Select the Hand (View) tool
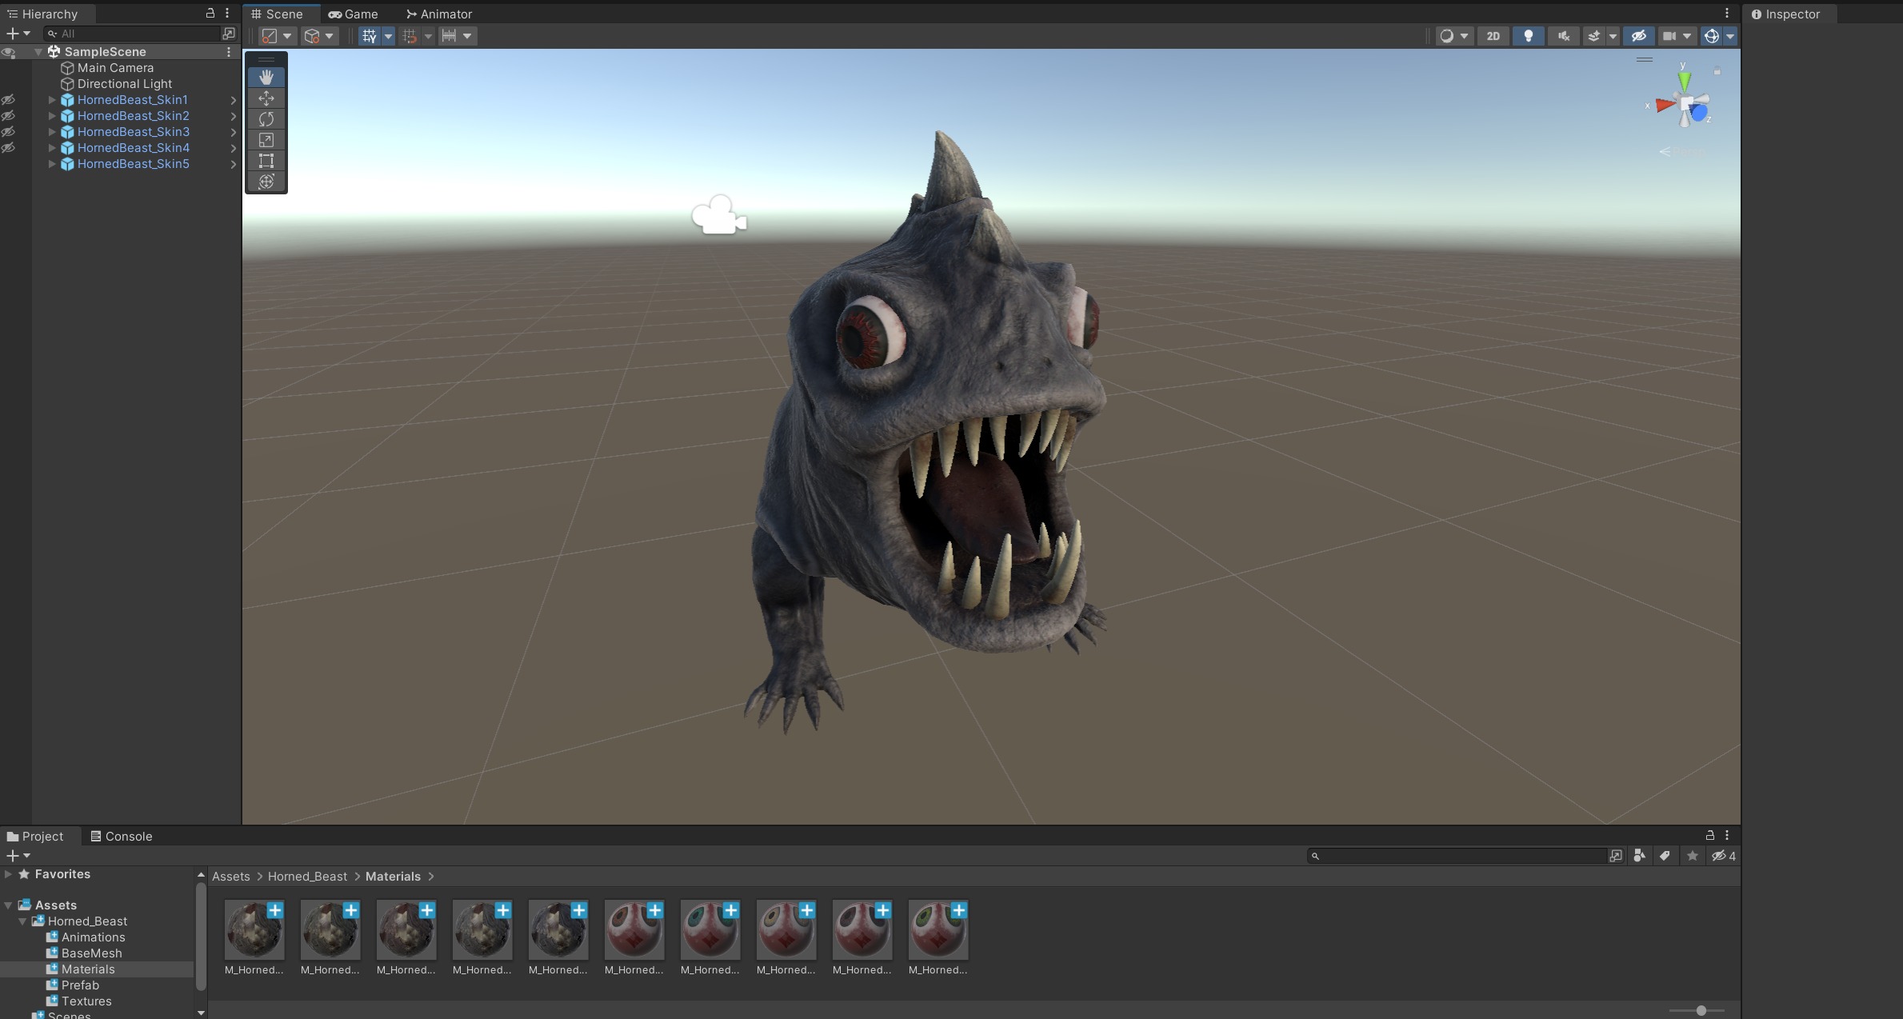1903x1019 pixels. point(266,77)
